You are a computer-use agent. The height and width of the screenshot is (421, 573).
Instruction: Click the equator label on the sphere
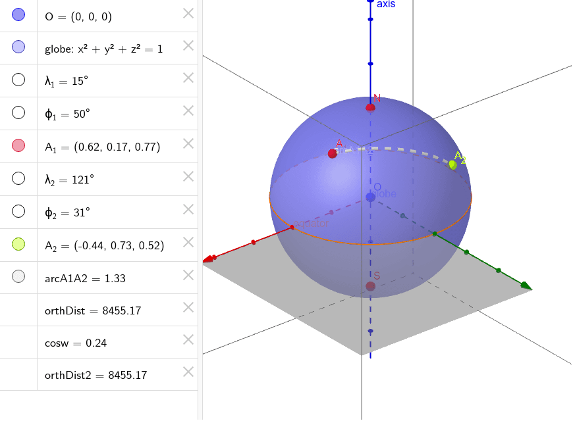click(311, 223)
